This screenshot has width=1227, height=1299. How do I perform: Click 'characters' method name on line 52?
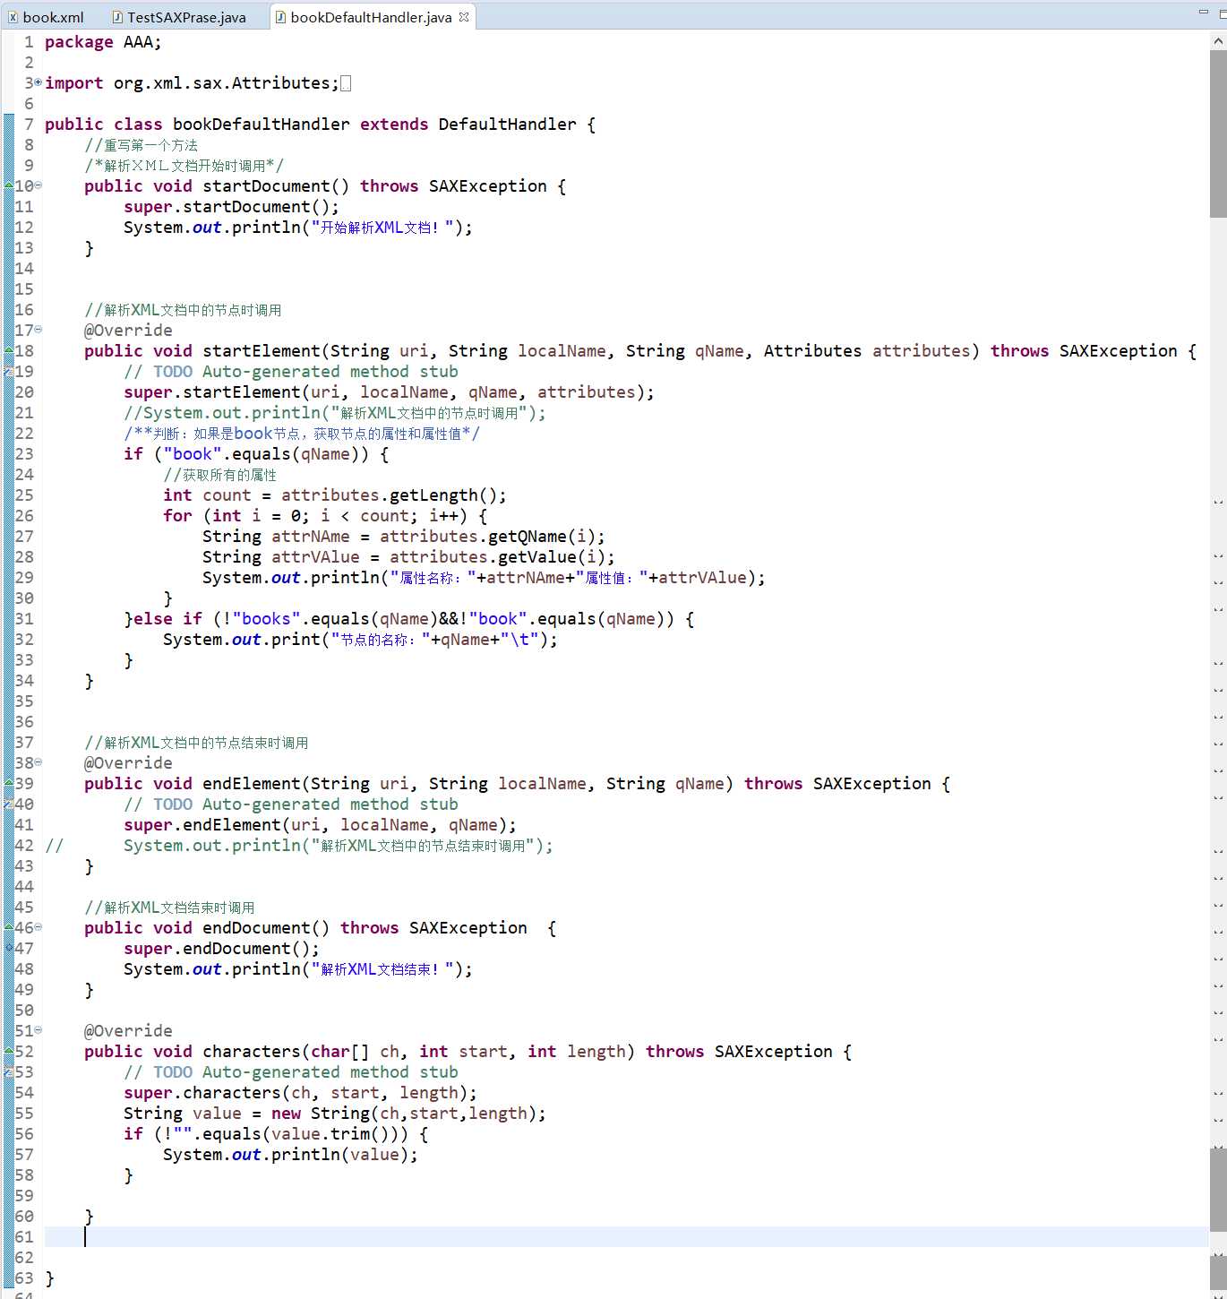(252, 1052)
